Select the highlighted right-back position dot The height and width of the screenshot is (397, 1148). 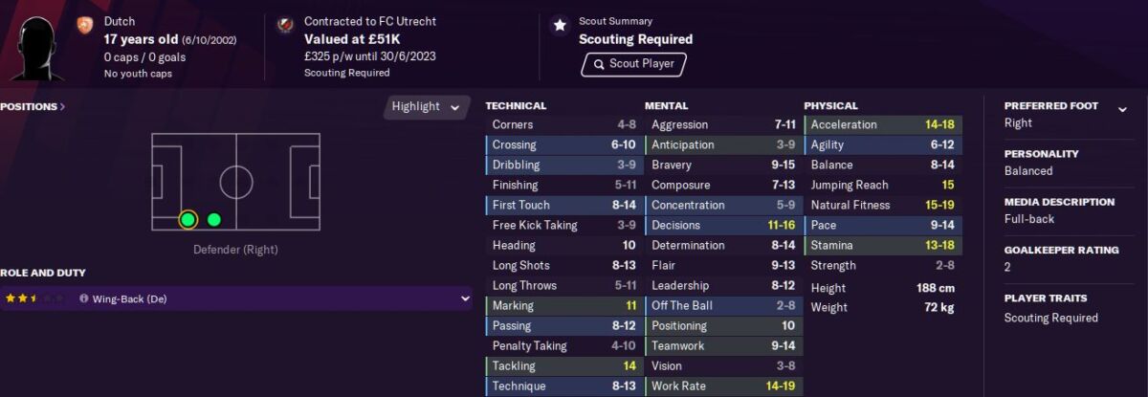point(188,220)
